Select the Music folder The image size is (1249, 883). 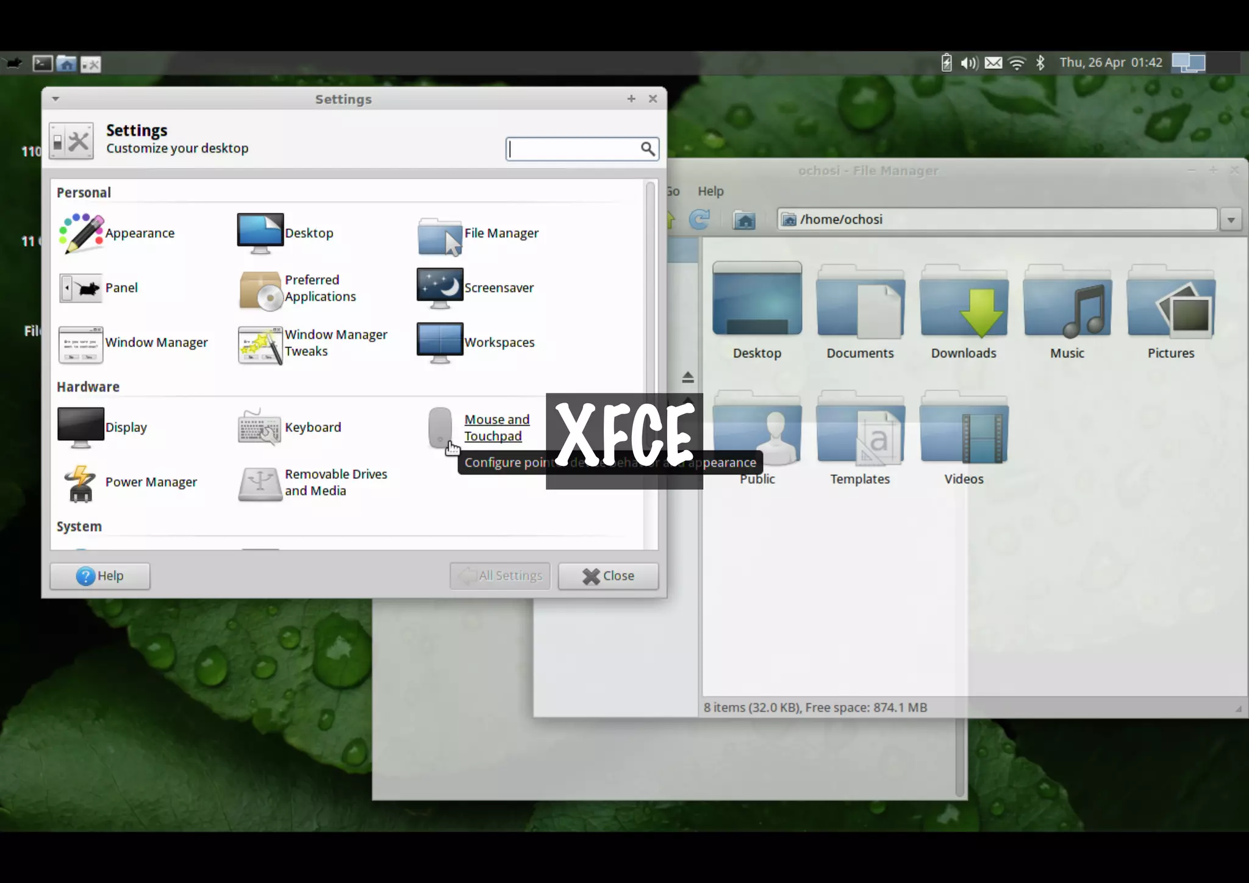click(x=1067, y=311)
